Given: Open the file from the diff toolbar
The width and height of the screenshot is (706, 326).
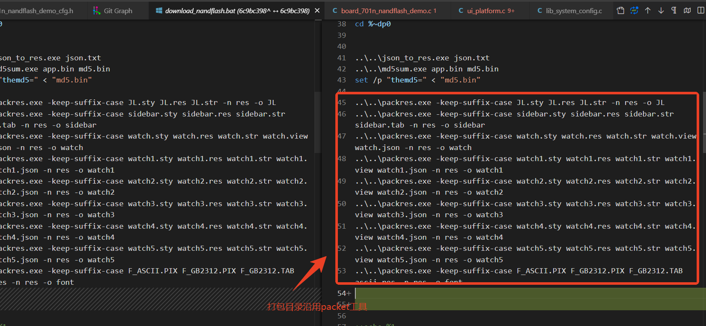Looking at the screenshot, I should pyautogui.click(x=621, y=11).
